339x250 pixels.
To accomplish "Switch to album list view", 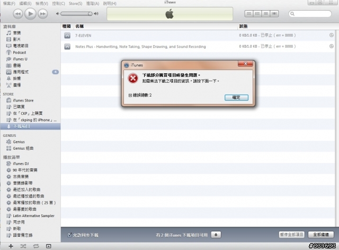I will coord(257,14).
